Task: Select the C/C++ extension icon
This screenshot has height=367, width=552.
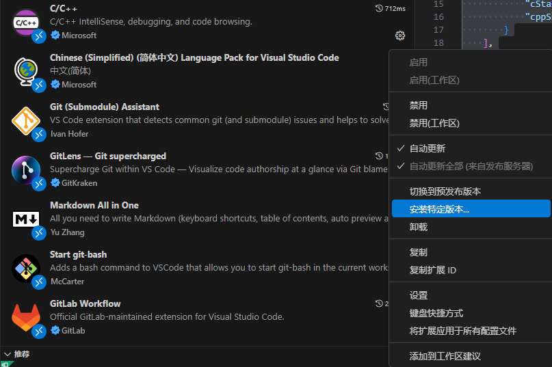Action: [x=26, y=23]
